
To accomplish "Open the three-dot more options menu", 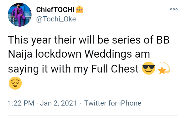I will (174, 9).
